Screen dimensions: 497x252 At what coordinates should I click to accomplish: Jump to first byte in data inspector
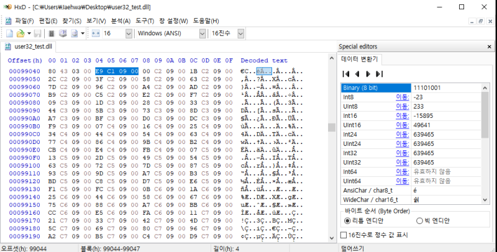pos(346,74)
